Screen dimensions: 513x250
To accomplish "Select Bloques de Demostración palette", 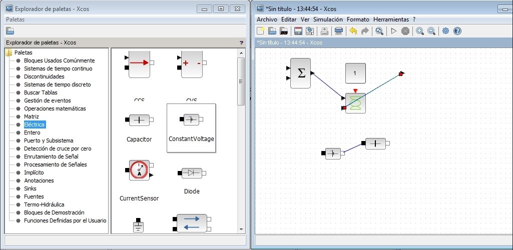I will (54, 212).
